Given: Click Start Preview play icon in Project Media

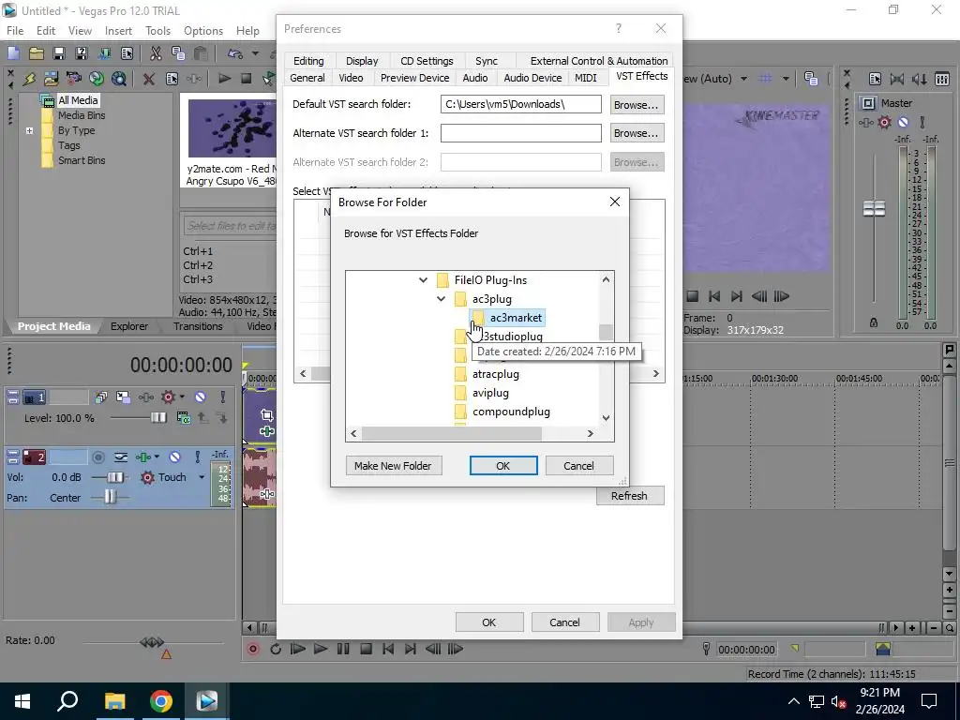Looking at the screenshot, I should click(x=224, y=79).
